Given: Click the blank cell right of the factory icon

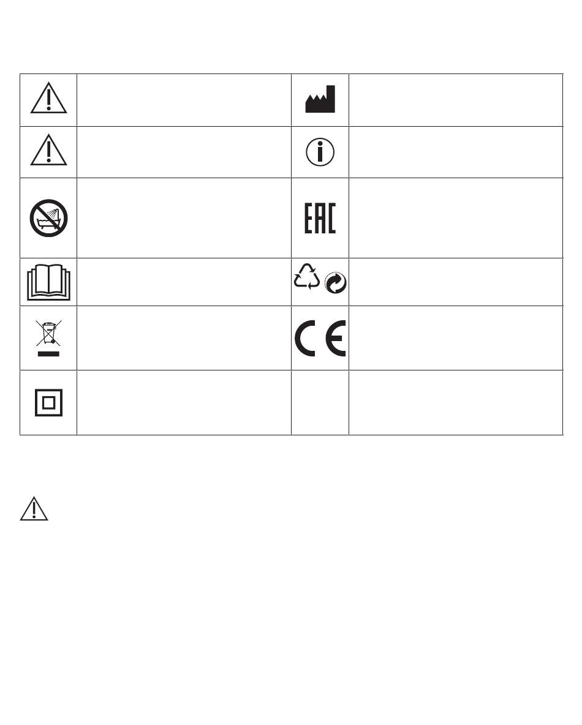Looking at the screenshot, I should (x=455, y=100).
